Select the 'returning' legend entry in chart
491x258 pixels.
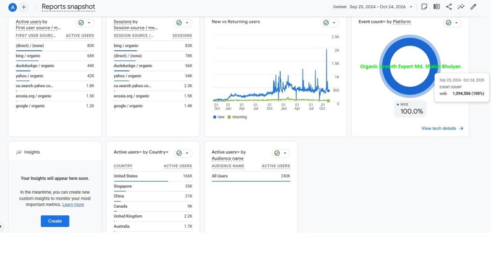(x=237, y=117)
